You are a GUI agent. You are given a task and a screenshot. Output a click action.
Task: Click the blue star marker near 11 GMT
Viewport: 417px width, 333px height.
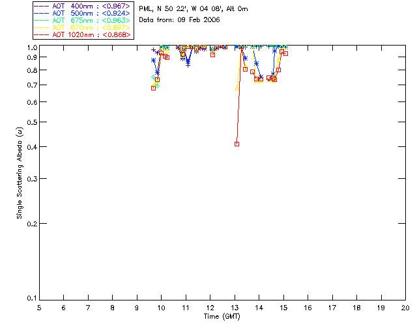point(188,62)
